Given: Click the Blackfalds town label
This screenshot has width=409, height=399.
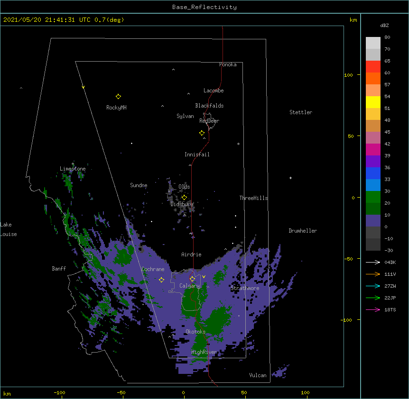Looking at the screenshot, I should [x=209, y=106].
